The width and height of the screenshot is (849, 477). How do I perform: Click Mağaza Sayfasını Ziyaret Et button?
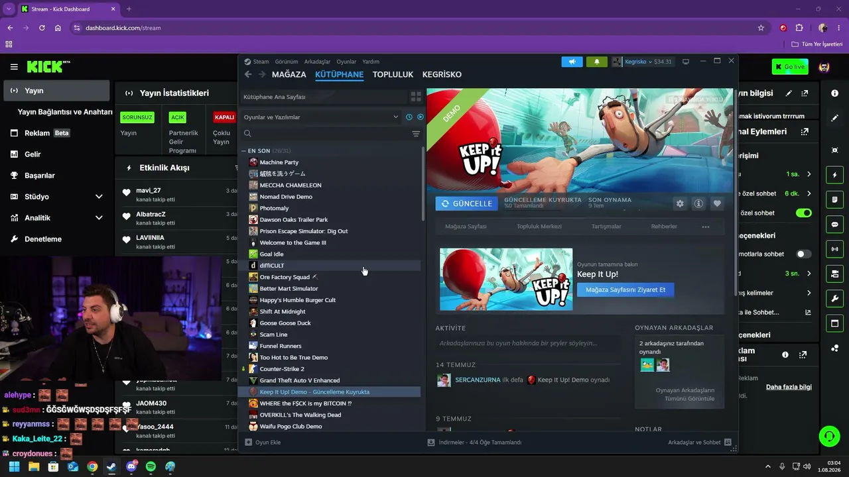coord(625,290)
